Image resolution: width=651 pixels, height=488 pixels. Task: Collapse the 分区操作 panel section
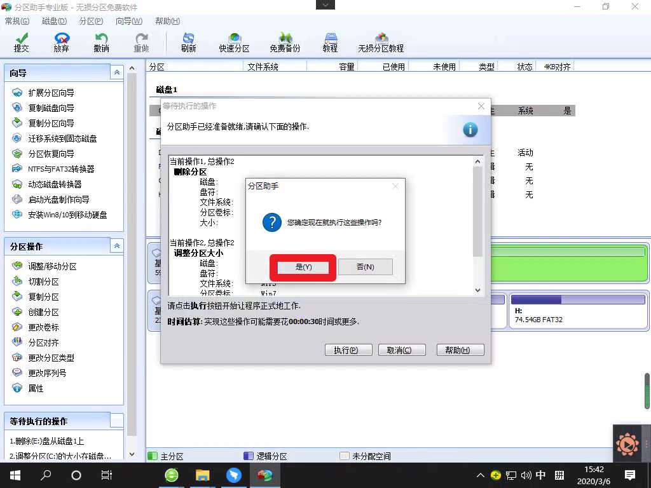click(x=116, y=246)
